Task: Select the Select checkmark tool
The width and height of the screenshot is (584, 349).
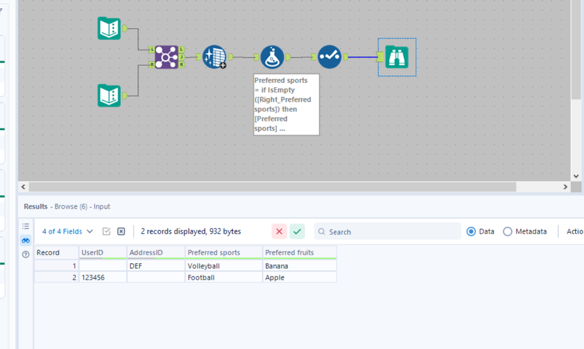Action: click(x=330, y=57)
